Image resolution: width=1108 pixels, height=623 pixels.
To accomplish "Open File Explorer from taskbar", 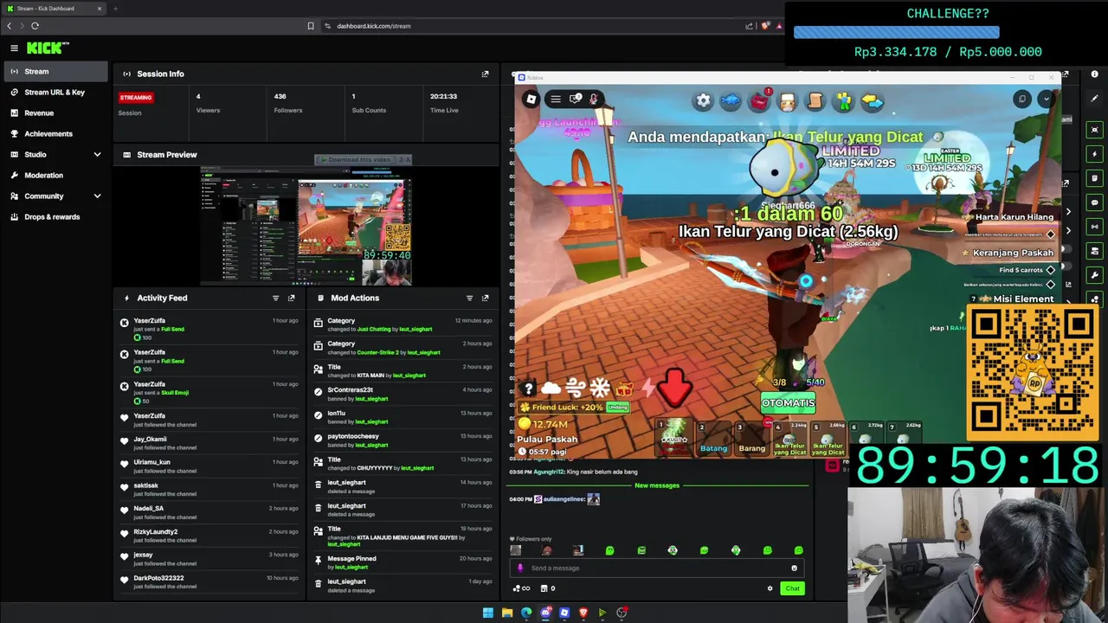I will pos(507,613).
